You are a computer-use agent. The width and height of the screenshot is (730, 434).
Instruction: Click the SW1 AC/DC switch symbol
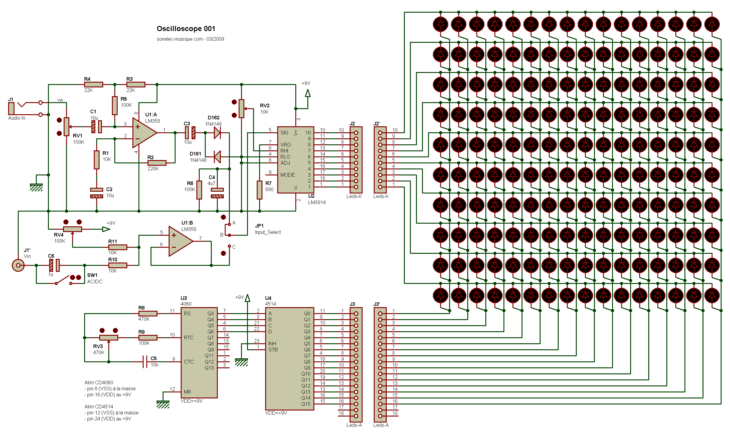tap(64, 280)
